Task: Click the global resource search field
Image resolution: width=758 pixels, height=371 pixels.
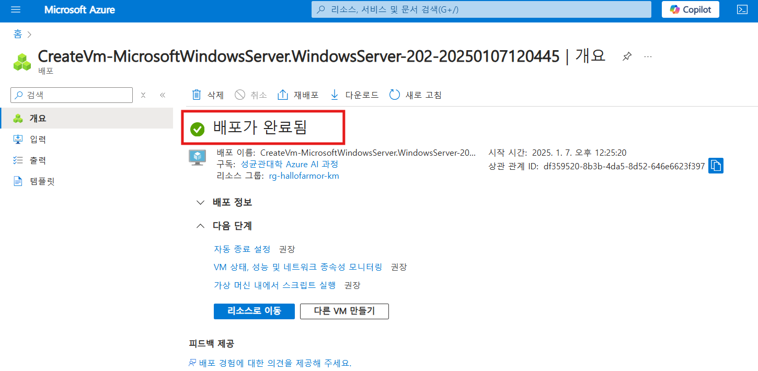Action: coord(481,9)
